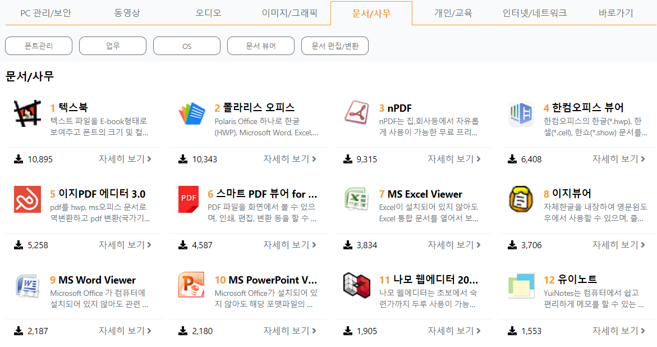Click the 폴라리스 오피스 app icon
The width and height of the screenshot is (657, 347).
point(191,113)
